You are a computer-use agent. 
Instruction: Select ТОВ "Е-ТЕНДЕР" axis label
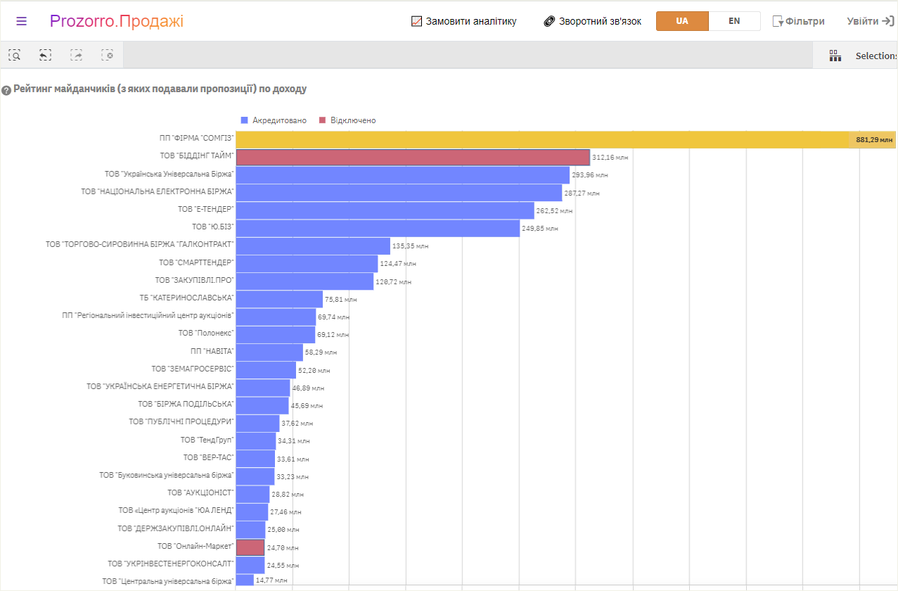point(205,210)
